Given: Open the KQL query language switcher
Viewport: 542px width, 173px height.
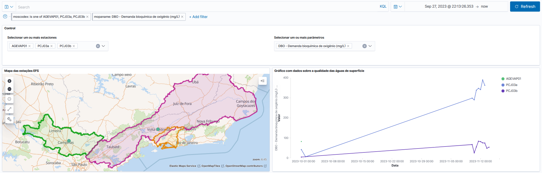Looking at the screenshot, I should pos(383,6).
